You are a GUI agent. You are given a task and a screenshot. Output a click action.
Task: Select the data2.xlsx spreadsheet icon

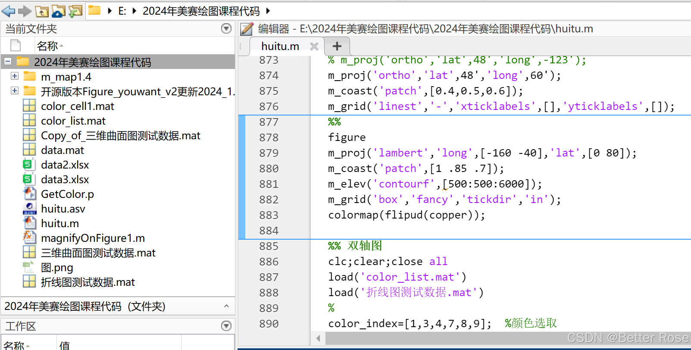click(28, 164)
